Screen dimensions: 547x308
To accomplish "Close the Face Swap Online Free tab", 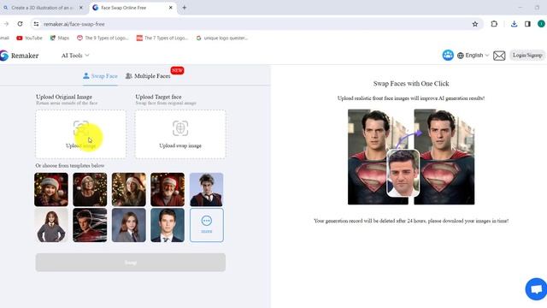I will [x=171, y=8].
